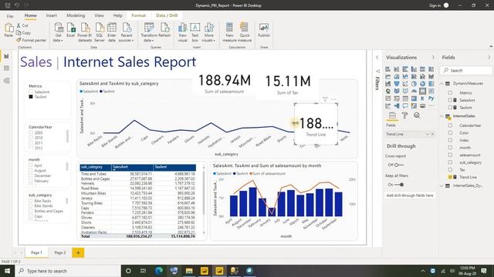Open the Format paintroller tab in Visualizations

click(404, 115)
